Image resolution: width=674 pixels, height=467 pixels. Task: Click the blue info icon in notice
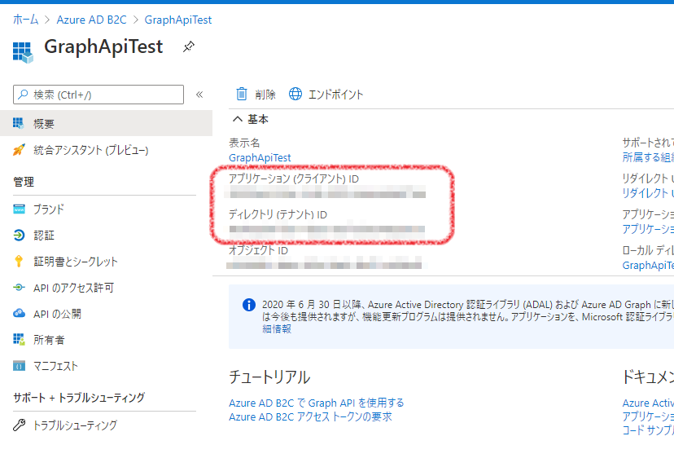tap(249, 305)
